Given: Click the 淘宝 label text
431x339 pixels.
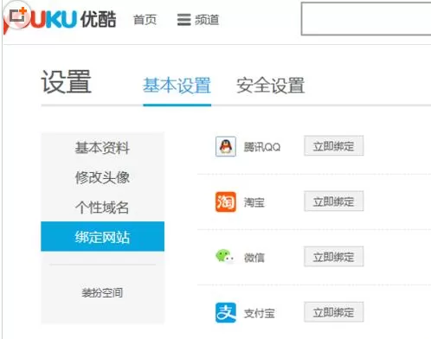Looking at the screenshot, I should (x=254, y=202).
